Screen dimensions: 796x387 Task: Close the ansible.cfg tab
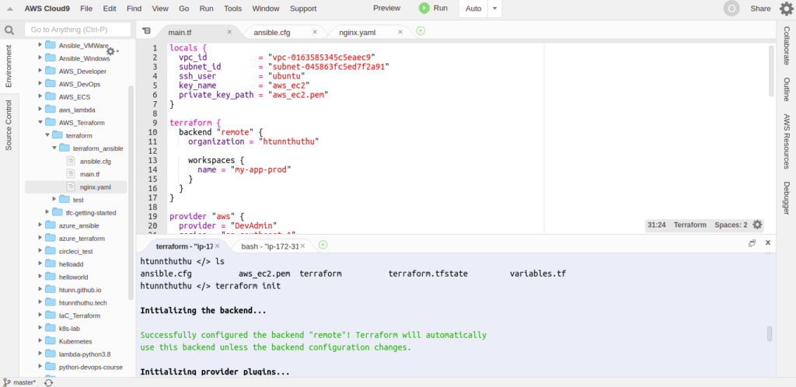click(x=315, y=31)
